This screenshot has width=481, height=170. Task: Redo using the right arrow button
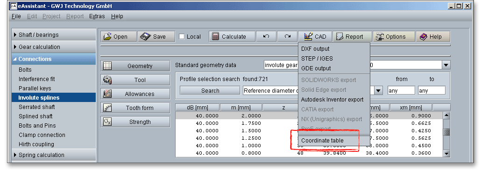(287, 37)
